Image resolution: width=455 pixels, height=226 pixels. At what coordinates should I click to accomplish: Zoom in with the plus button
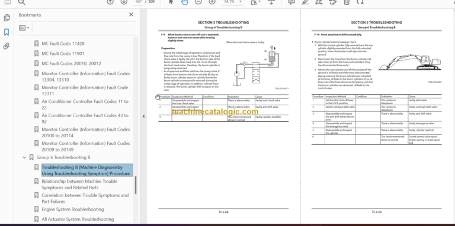coord(212,2)
